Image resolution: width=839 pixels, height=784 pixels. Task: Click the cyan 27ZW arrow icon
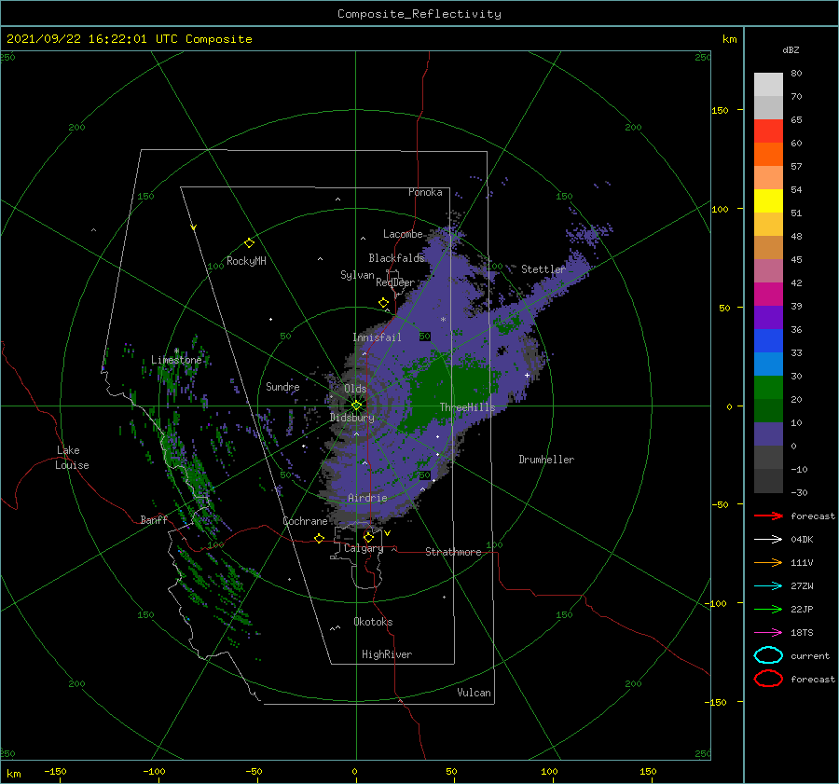point(768,586)
